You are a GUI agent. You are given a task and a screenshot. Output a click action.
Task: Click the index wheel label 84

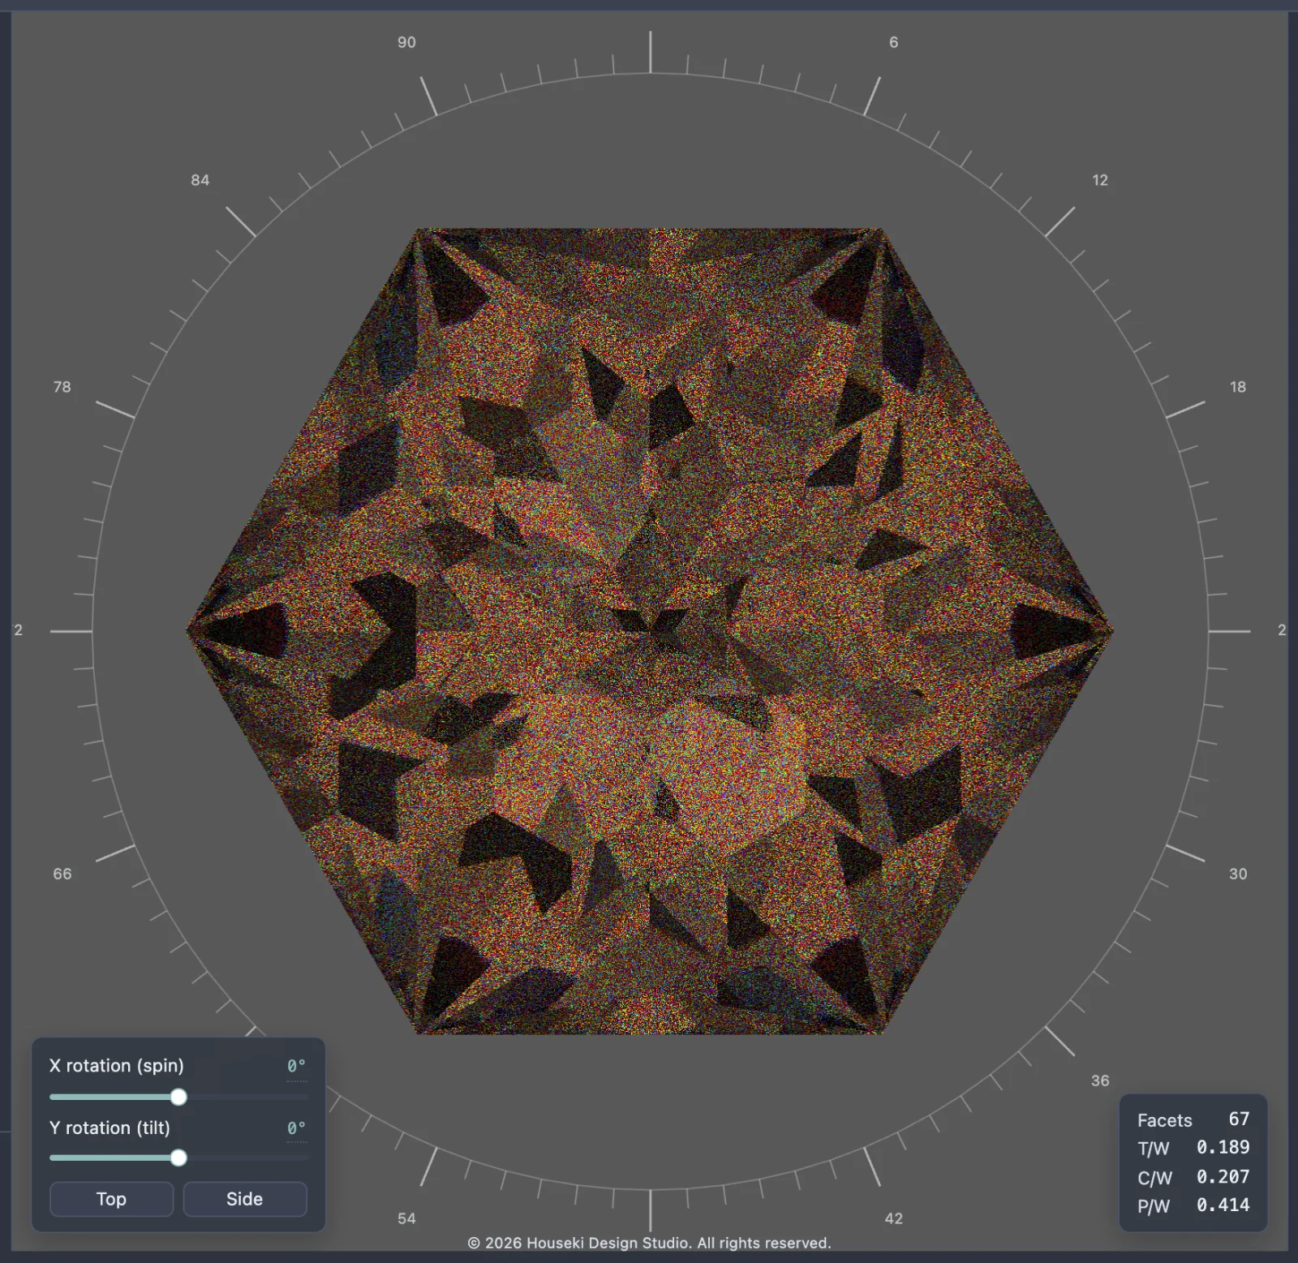200,180
